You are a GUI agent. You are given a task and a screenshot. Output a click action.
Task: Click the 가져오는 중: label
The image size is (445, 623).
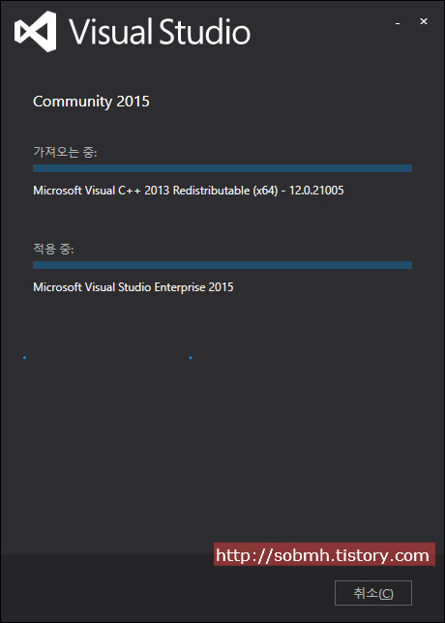click(65, 152)
